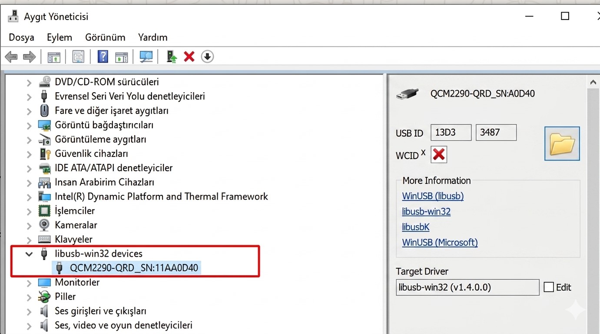Click Scan for hardware changes monitor icon

pyautogui.click(x=146, y=57)
